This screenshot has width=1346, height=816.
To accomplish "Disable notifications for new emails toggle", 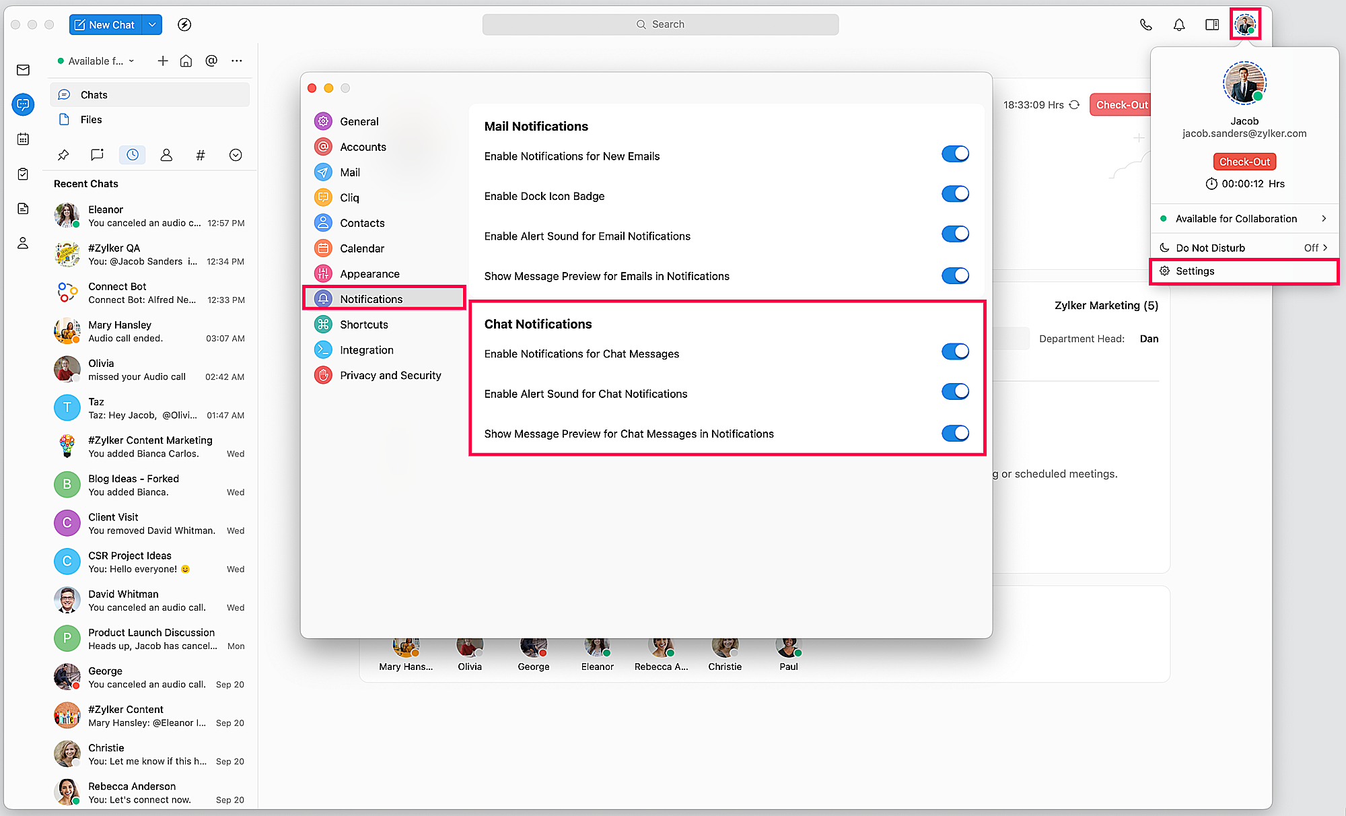I will click(x=955, y=154).
